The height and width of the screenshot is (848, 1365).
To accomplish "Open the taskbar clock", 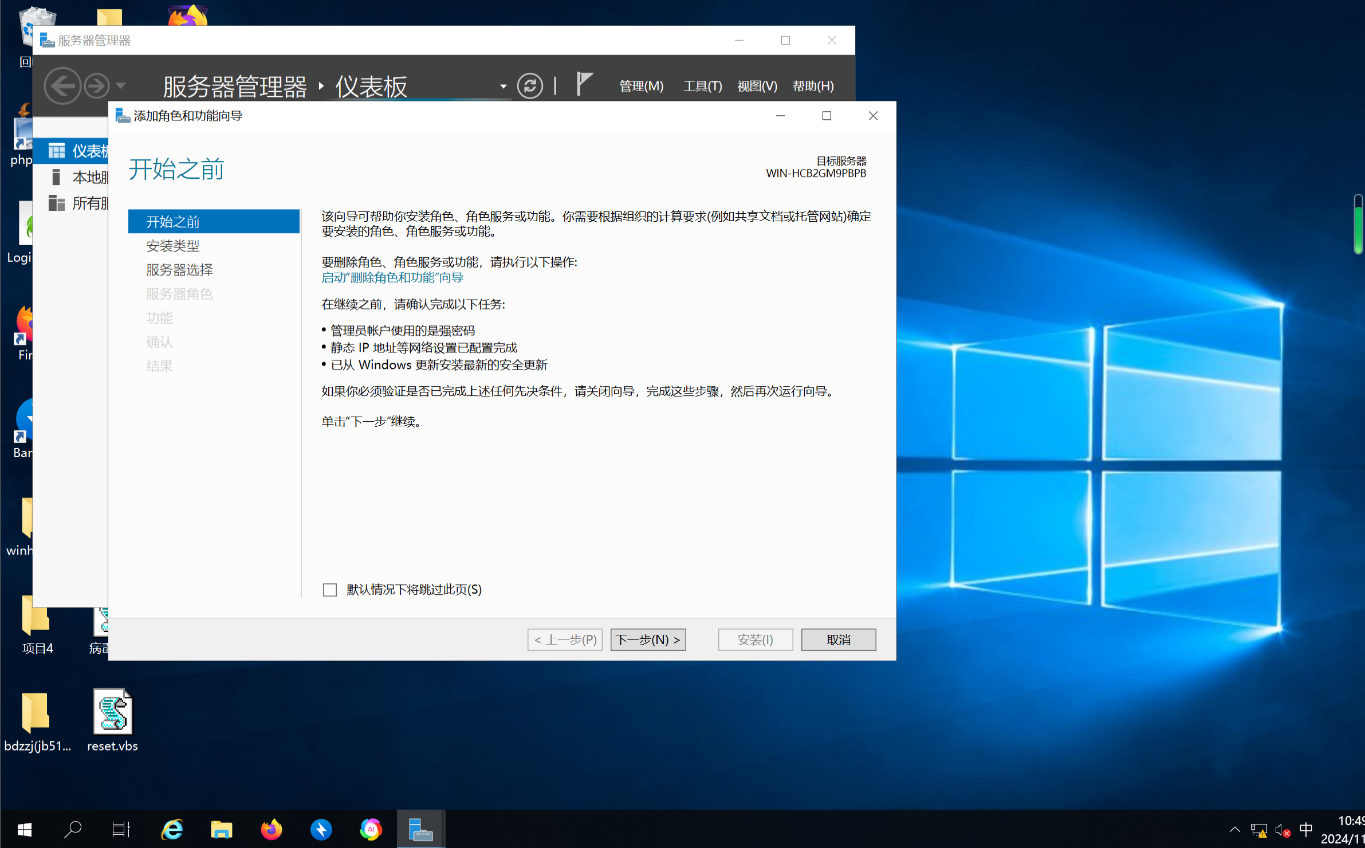I will (x=1343, y=830).
